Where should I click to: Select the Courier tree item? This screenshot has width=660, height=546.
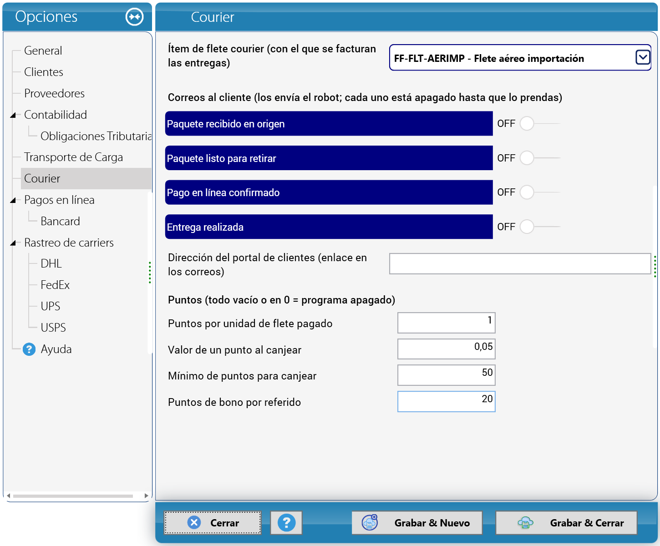click(86, 178)
